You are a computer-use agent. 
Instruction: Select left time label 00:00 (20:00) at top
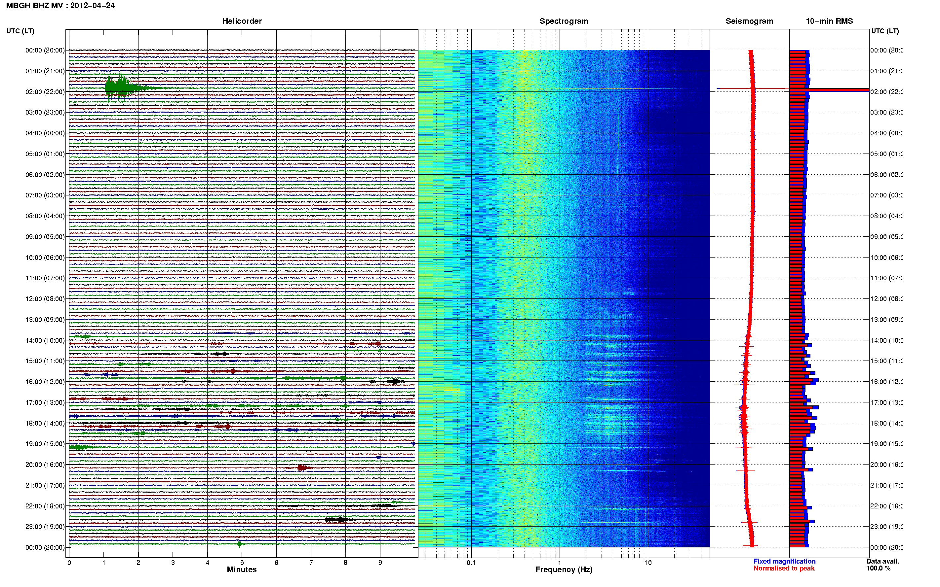click(45, 50)
